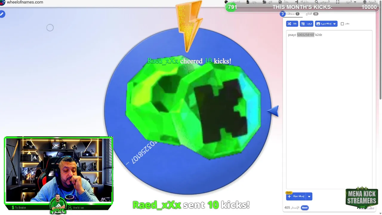
Task: Click the Save disk icon in top bar
Action: 281,2
